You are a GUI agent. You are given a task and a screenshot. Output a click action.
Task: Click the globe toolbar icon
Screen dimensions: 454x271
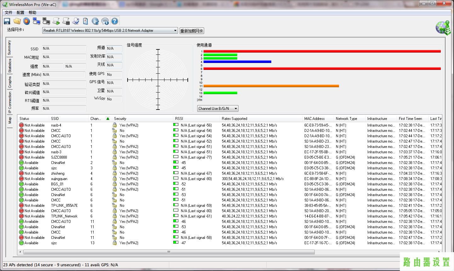(95, 21)
